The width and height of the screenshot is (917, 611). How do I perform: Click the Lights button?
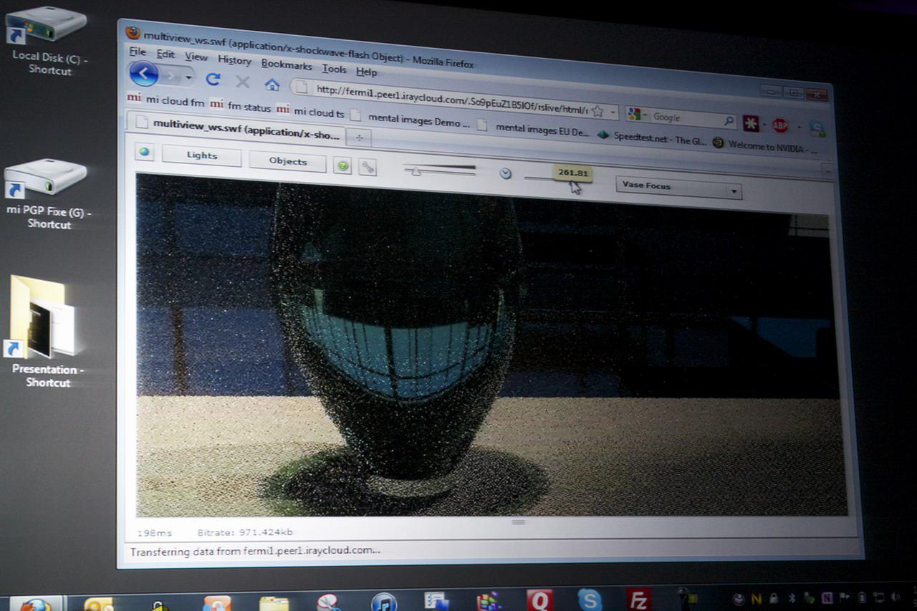201,155
